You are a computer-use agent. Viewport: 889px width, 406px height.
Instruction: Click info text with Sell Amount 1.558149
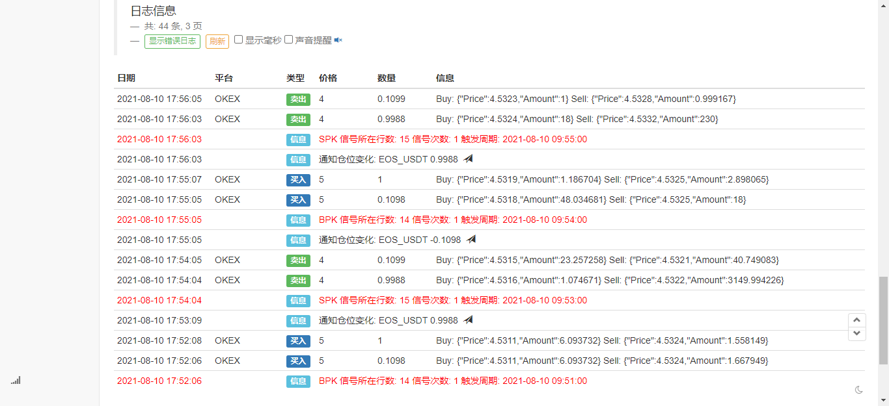[x=602, y=340]
